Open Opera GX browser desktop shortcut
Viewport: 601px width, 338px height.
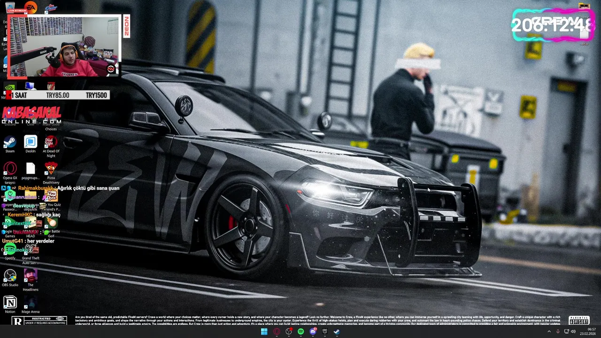10,173
